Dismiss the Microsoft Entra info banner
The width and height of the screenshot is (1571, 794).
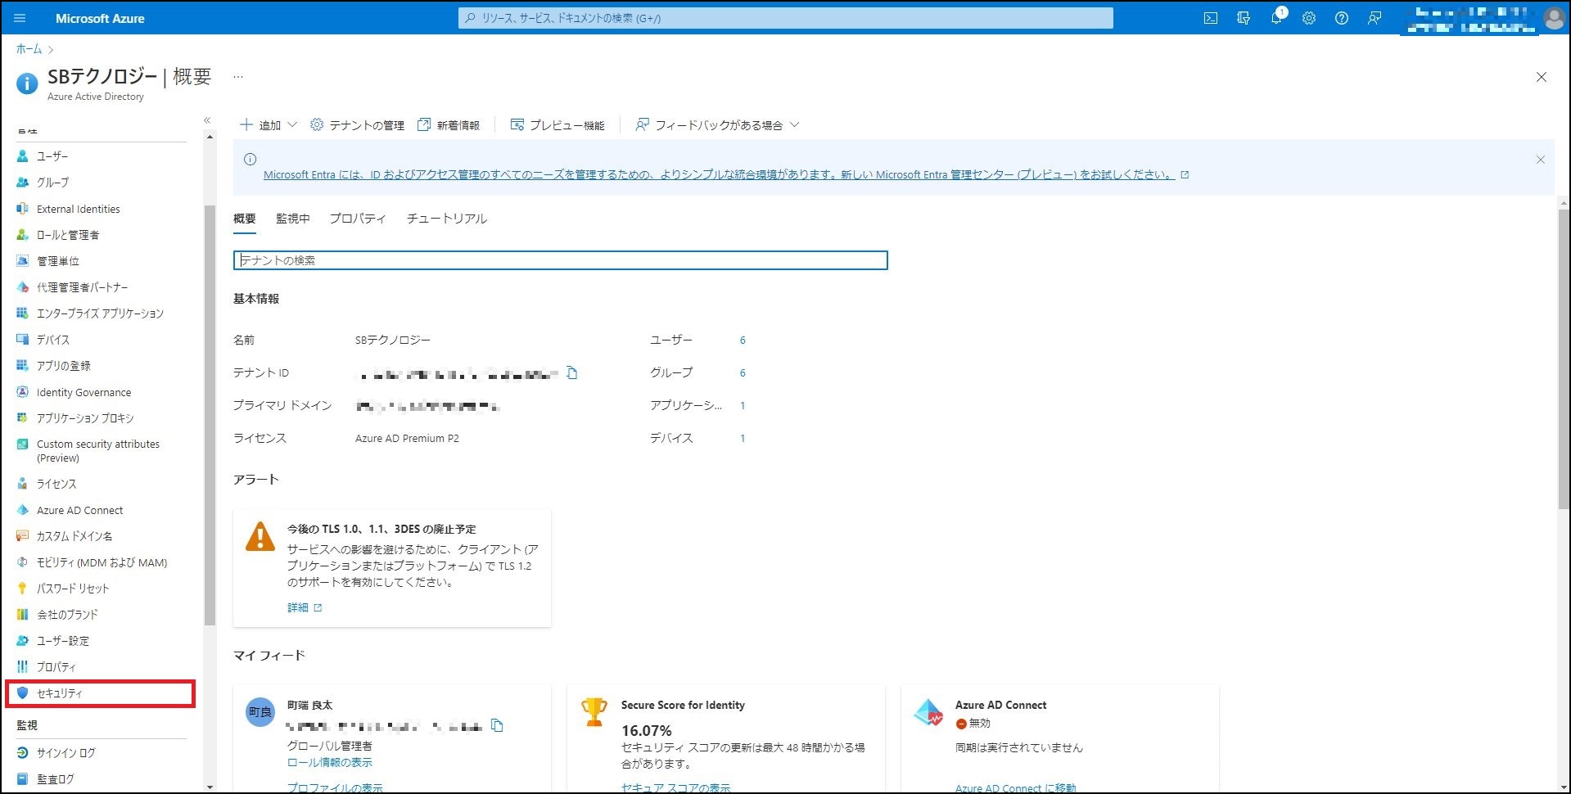[x=1540, y=160]
